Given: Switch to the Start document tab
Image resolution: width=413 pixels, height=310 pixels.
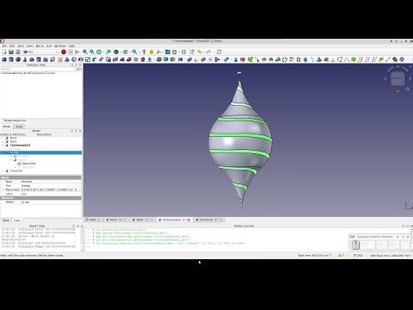Looking at the screenshot, I should pyautogui.click(x=93, y=220).
